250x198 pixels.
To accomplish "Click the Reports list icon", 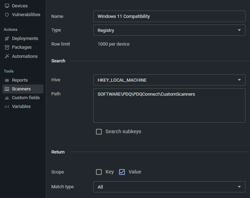I will (7, 80).
